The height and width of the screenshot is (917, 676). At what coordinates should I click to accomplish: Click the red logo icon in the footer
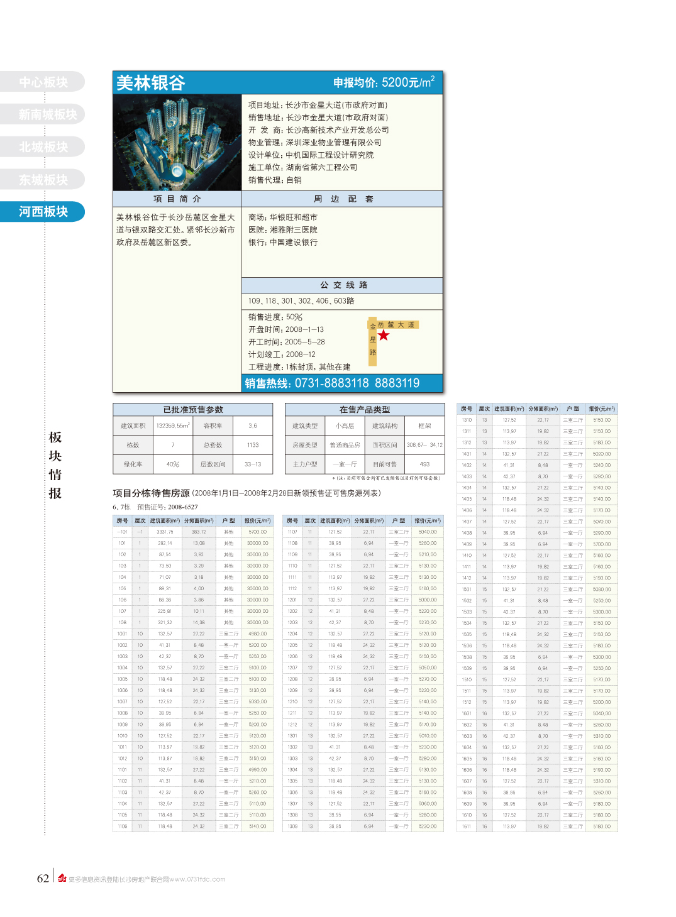[x=62, y=878]
